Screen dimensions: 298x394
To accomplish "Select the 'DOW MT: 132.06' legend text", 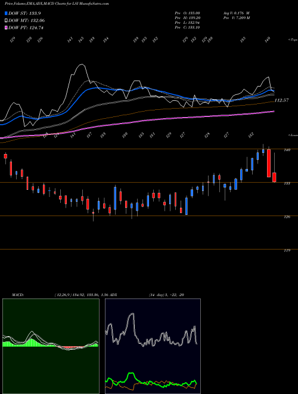I will (27, 21).
